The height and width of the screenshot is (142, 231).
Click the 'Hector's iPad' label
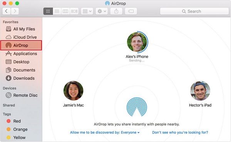coord(200,105)
